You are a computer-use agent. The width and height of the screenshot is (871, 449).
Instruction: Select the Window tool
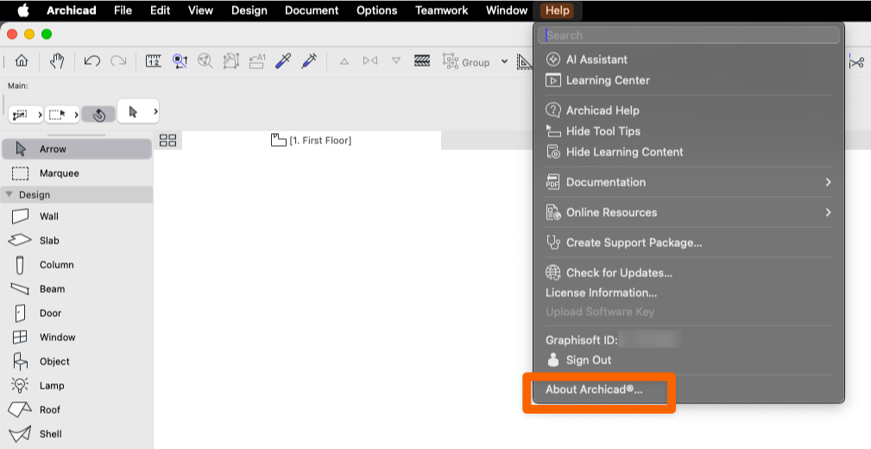click(77, 338)
